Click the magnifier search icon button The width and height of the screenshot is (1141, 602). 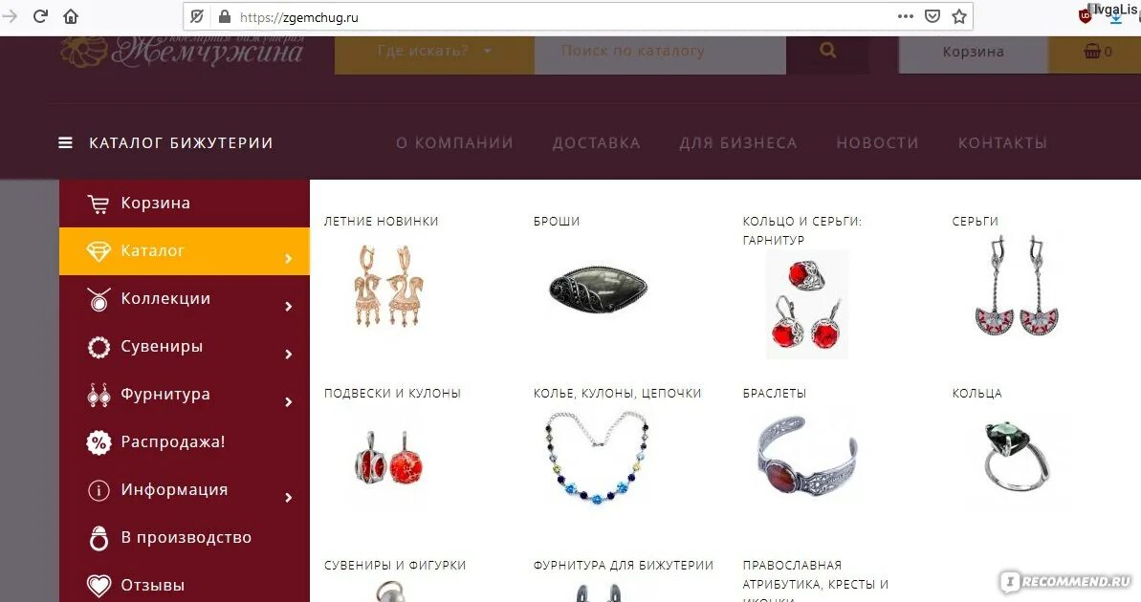tap(827, 50)
